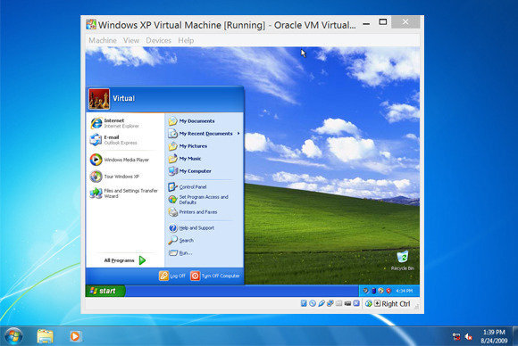Click the blue device icon in XP tray
Image resolution: width=518 pixels, height=346 pixels.
click(373, 291)
